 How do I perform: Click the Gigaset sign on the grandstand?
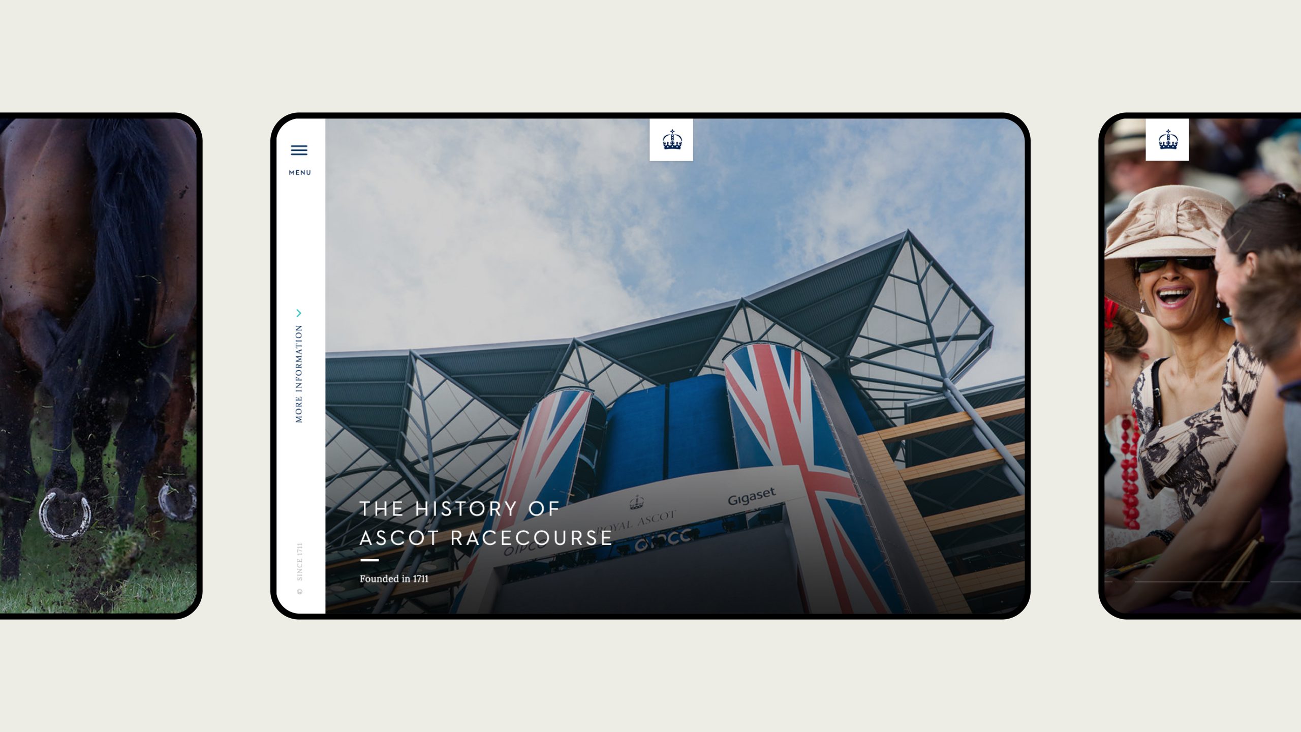[752, 496]
